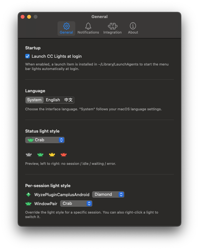Open the Integration puzzle piece tab
Viewport: 199px width, 250px height.
(x=112, y=28)
